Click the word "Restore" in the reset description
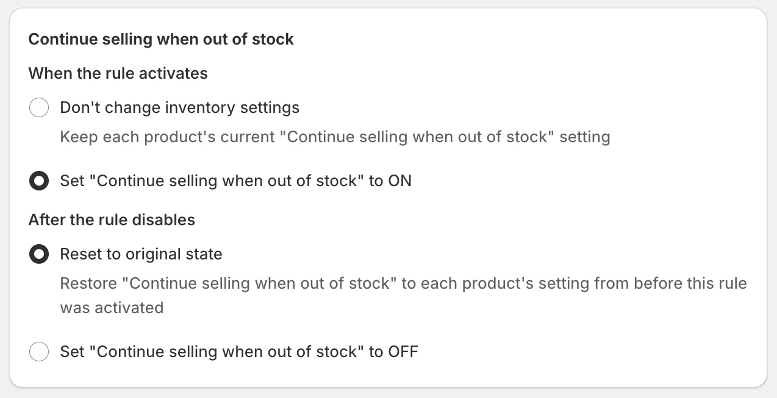Screen dimensions: 777x398 click(91, 284)
